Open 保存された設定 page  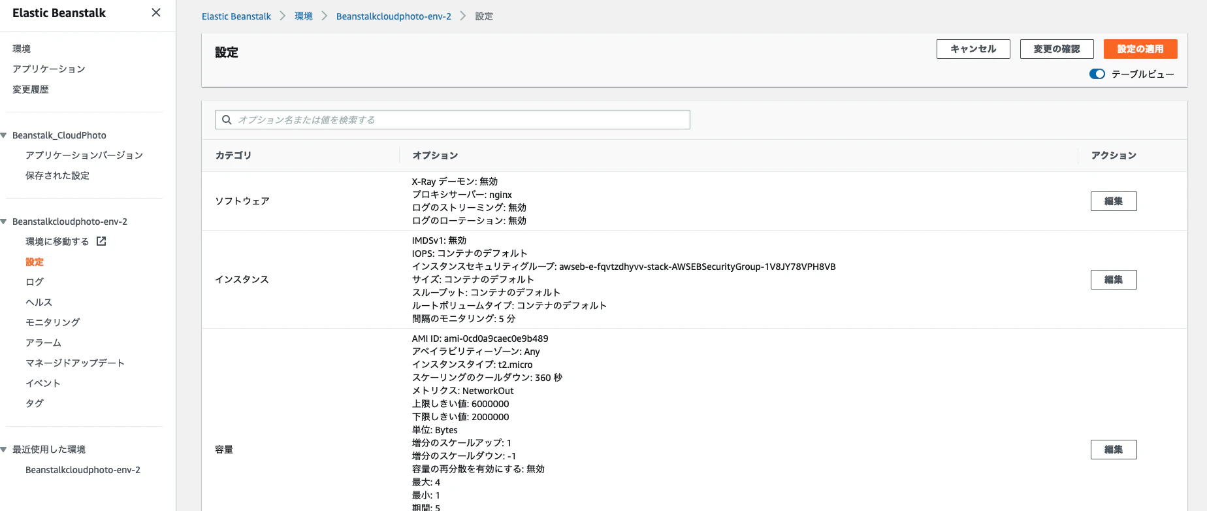click(x=57, y=176)
